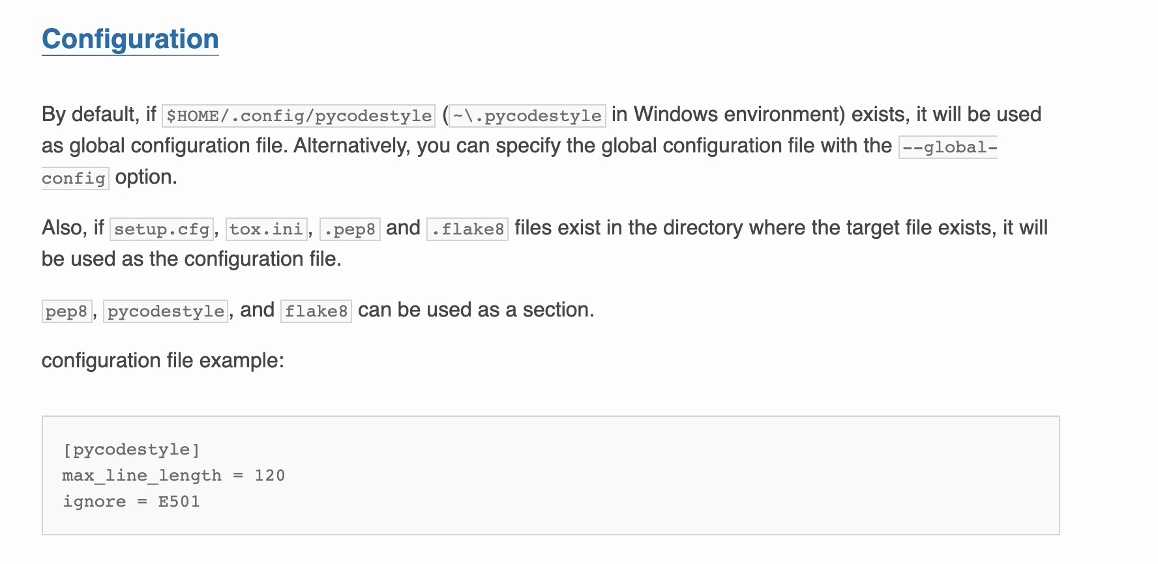Click the $HOME/.config/pycodestyle path code
The image size is (1158, 564).
[299, 116]
